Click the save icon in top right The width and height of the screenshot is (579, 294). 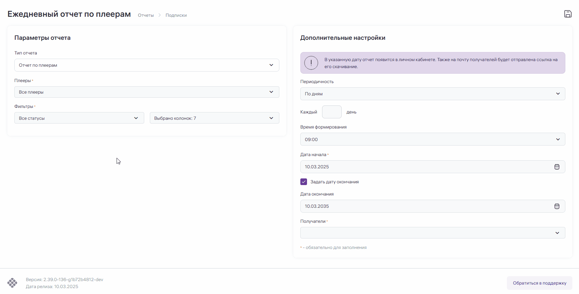568,14
